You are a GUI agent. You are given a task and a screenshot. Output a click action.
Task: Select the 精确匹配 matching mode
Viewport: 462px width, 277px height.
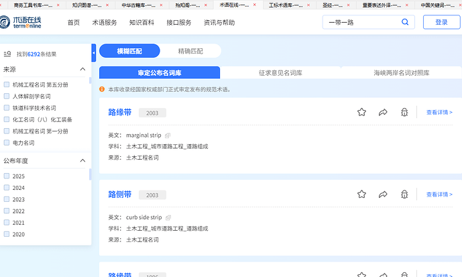[x=190, y=51]
